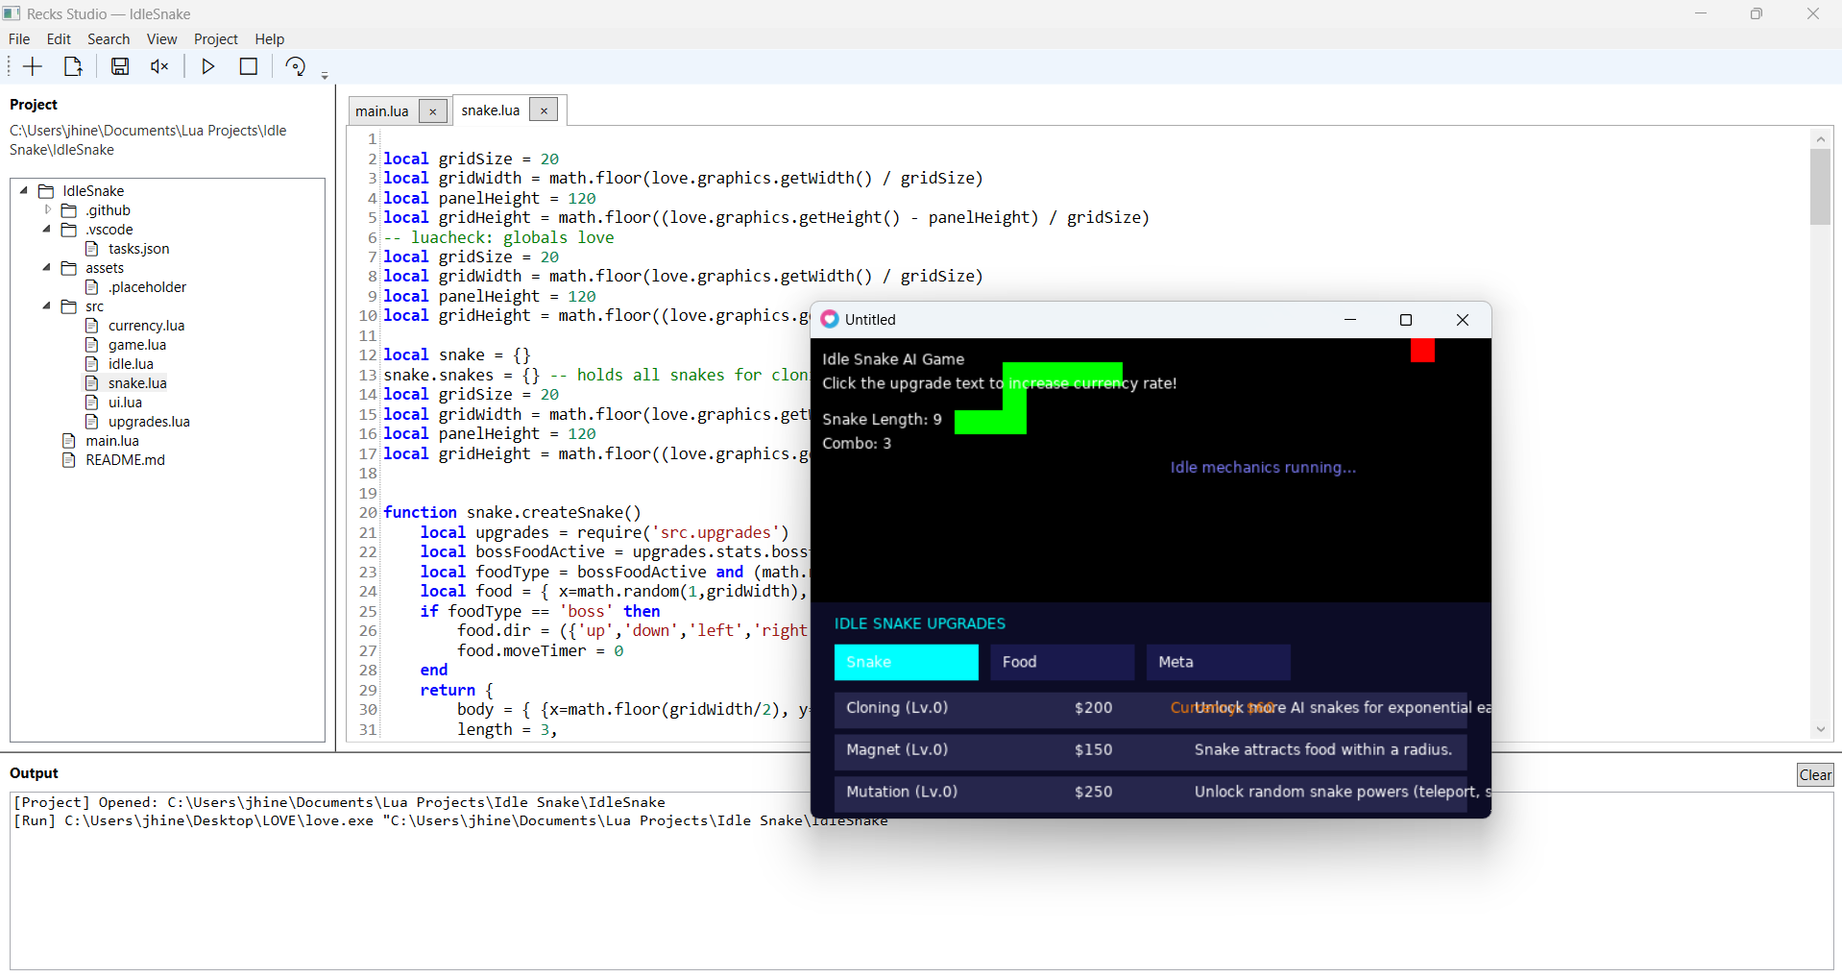Collapse the src folder arrow
This screenshot has height=977, width=1842.
pyautogui.click(x=47, y=305)
